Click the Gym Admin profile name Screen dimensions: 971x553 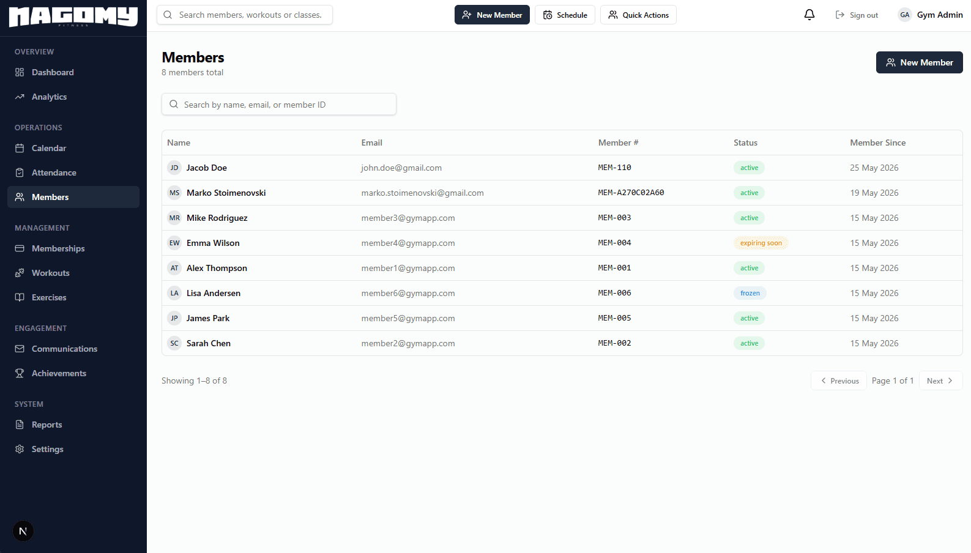pos(940,15)
